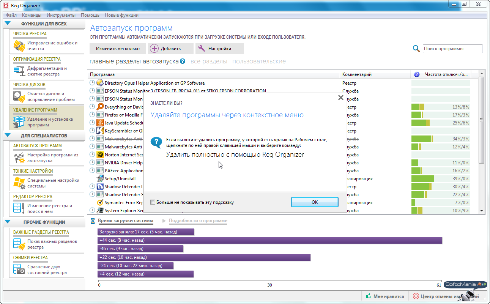Screen dimensions: 490x304
Task: Click the registry defragmentation icon
Action: click(x=19, y=71)
